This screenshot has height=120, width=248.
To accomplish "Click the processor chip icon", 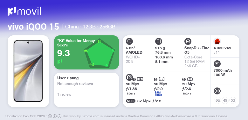I will 188,41.
